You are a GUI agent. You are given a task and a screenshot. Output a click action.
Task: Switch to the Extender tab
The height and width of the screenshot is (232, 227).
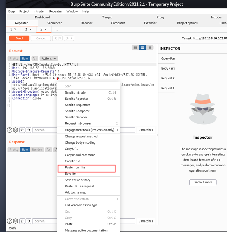(150, 23)
